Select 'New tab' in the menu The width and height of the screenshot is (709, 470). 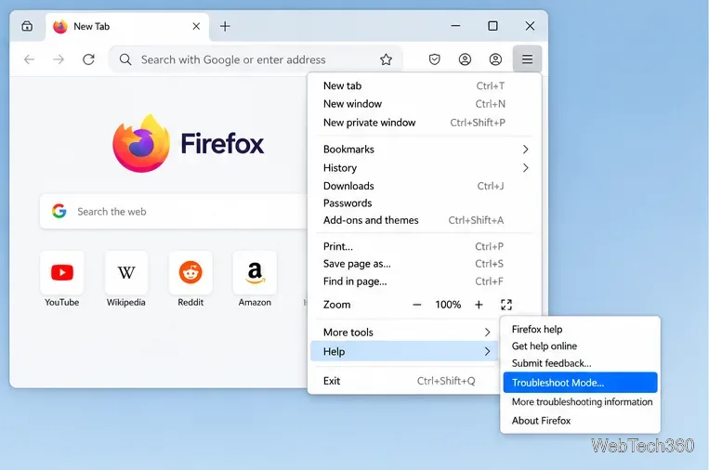424,85
